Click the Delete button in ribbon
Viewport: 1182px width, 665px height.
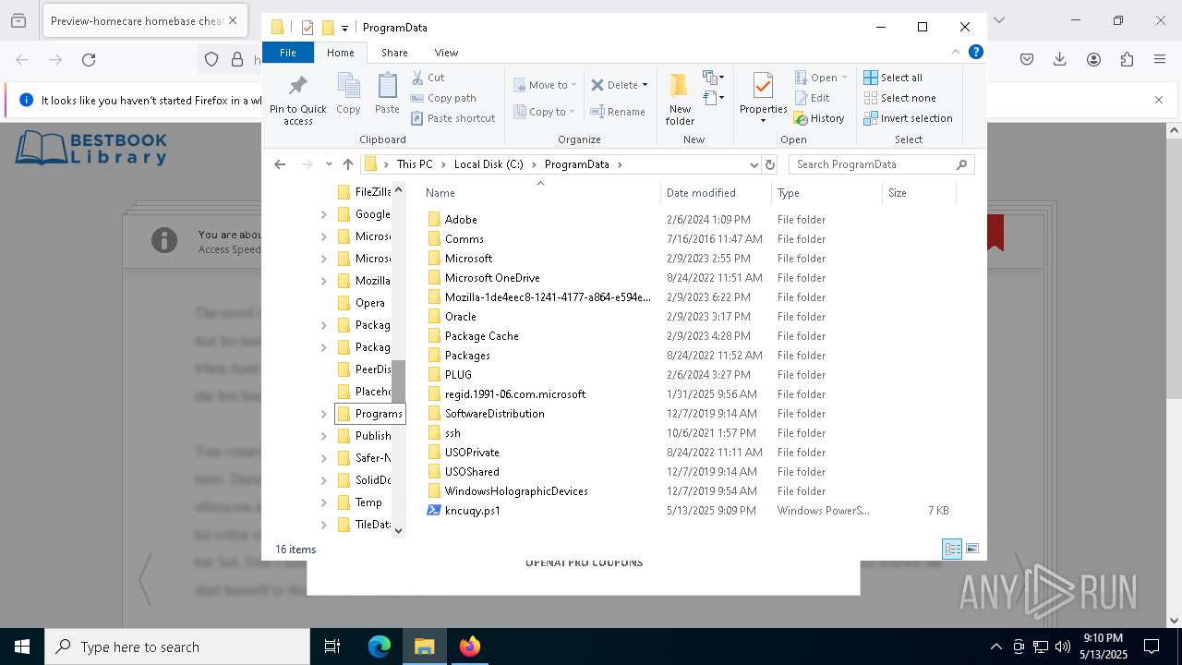pos(614,85)
